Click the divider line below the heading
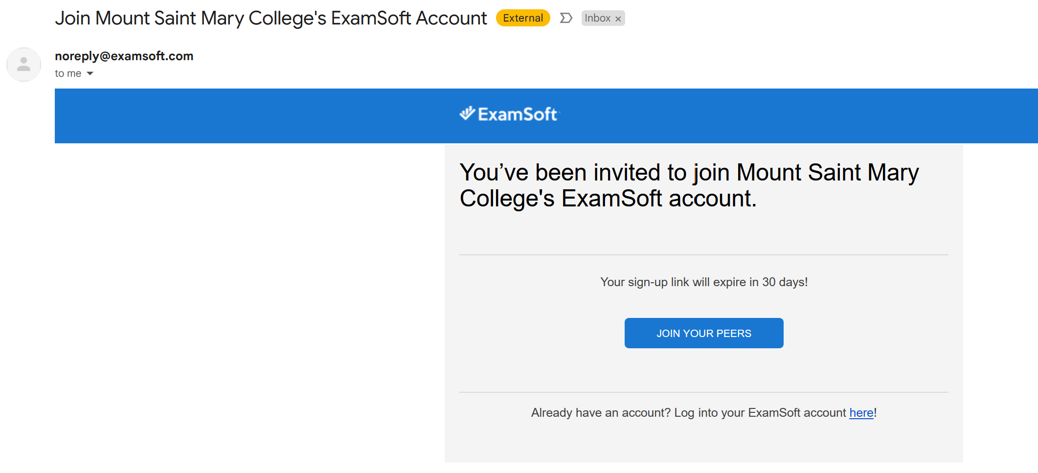Image resolution: width=1038 pixels, height=473 pixels. tap(704, 255)
